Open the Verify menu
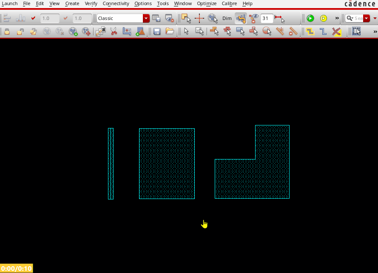Viewport: 378px width, 273px height. (91, 3)
